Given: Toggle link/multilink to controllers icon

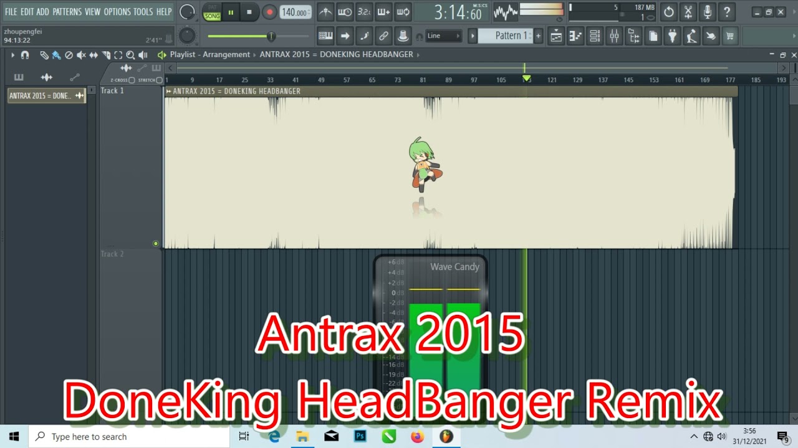Looking at the screenshot, I should [x=383, y=35].
